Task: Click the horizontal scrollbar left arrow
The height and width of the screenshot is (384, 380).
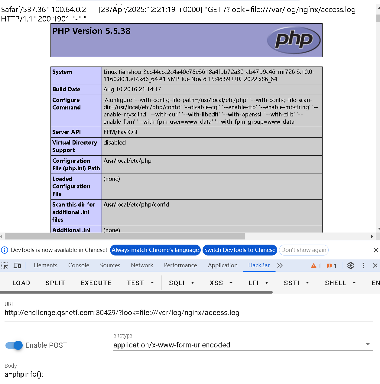Action: pos(2,236)
